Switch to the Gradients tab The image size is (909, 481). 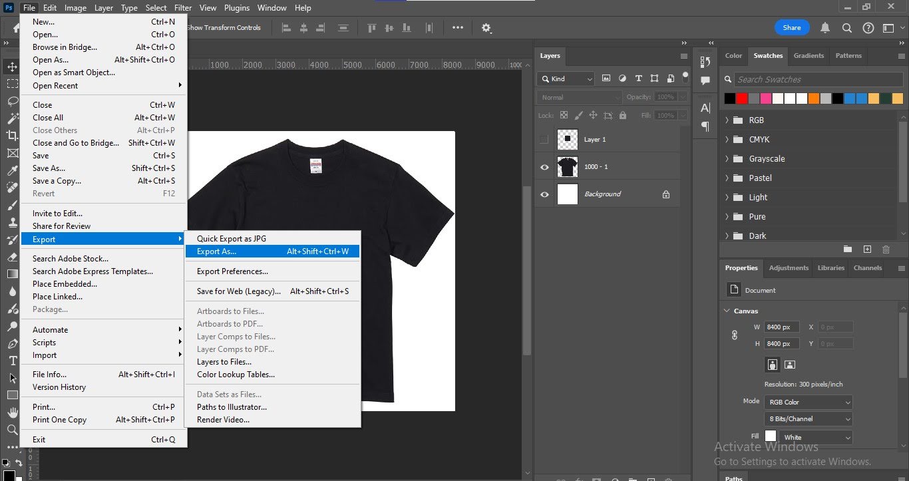click(x=809, y=56)
